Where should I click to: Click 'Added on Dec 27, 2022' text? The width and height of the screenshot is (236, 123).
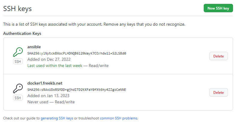coord(49,59)
